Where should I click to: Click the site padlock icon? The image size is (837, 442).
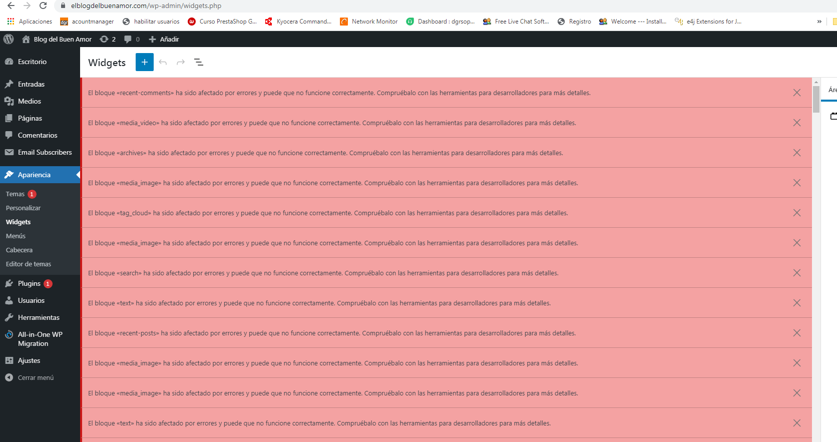[63, 6]
